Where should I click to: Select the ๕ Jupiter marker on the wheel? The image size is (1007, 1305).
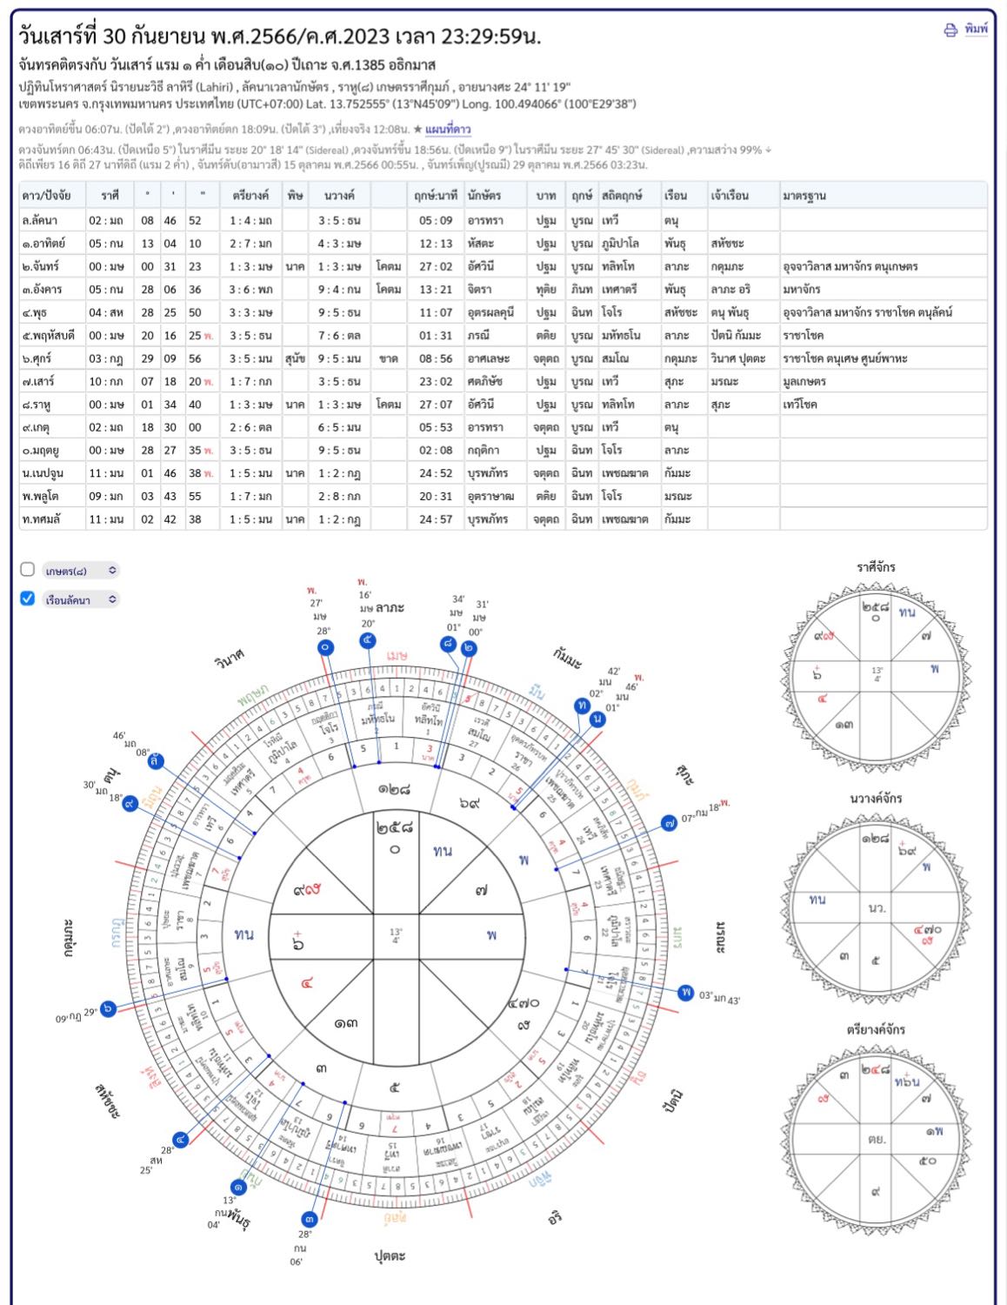click(368, 641)
